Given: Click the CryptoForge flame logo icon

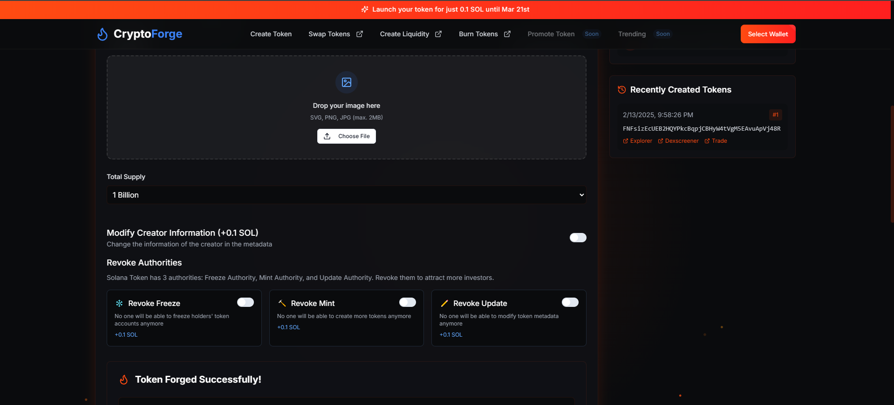Looking at the screenshot, I should pyautogui.click(x=102, y=34).
